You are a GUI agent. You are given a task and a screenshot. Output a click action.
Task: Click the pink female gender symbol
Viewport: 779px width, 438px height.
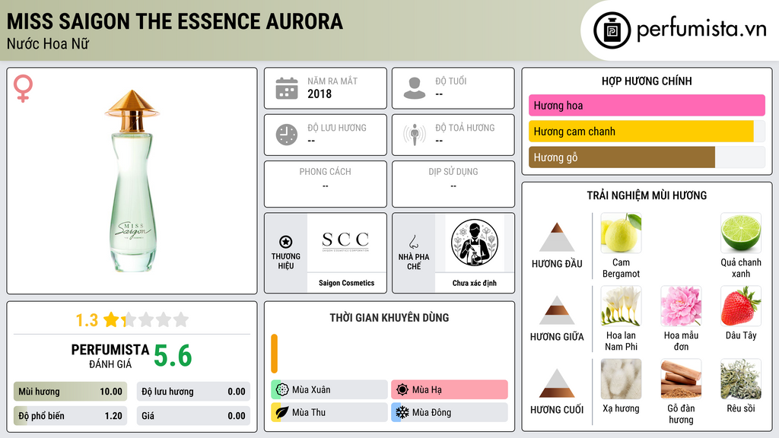point(23,88)
